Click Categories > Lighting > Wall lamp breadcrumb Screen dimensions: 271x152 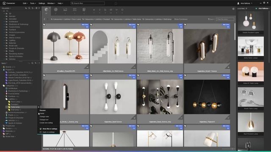157,19
